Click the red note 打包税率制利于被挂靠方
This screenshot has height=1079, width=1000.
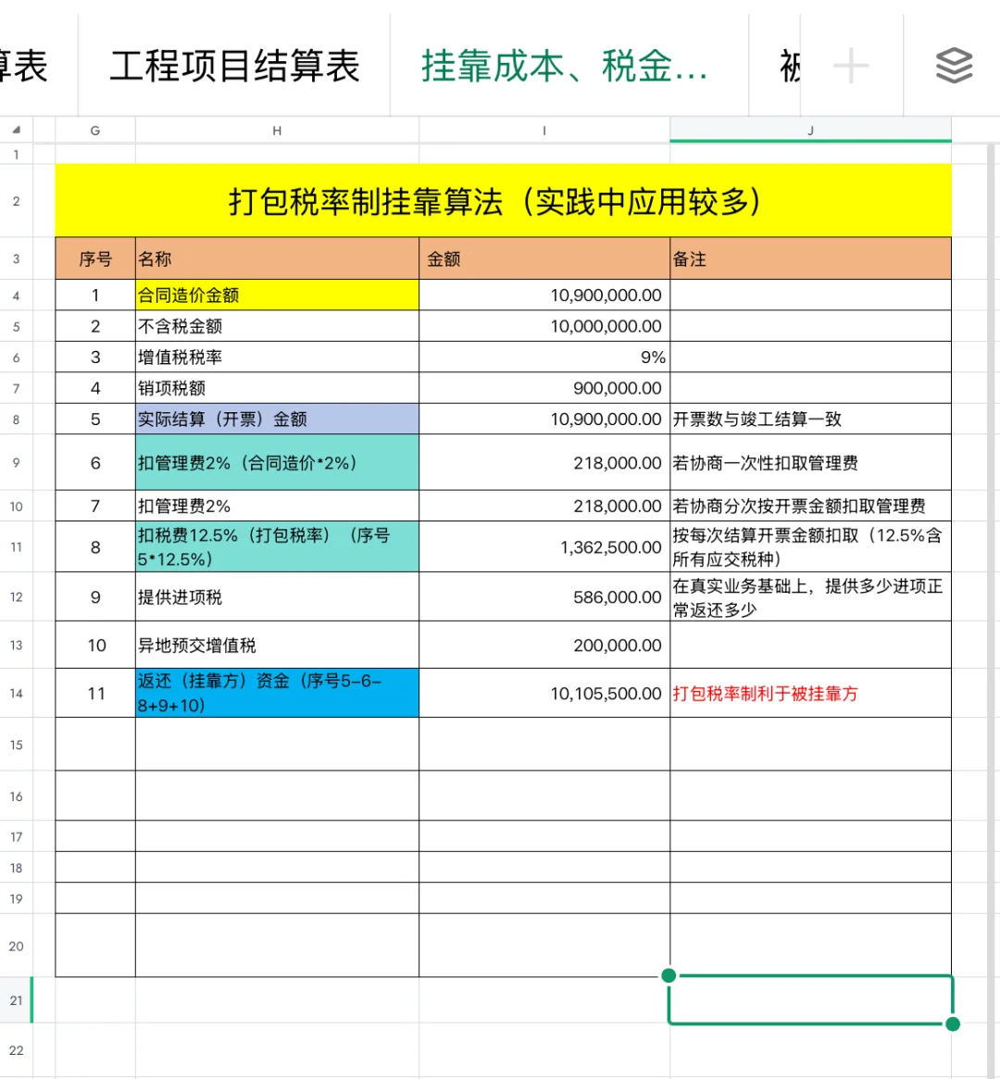(810, 693)
